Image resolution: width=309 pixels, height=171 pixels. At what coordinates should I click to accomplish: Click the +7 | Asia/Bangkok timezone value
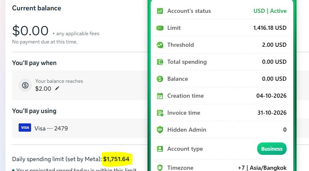(262, 168)
